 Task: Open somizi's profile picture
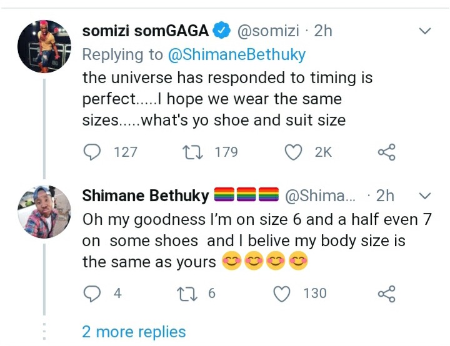[43, 48]
